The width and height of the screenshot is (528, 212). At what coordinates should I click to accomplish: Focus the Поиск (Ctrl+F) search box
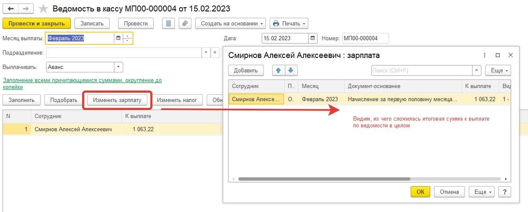coord(422,70)
